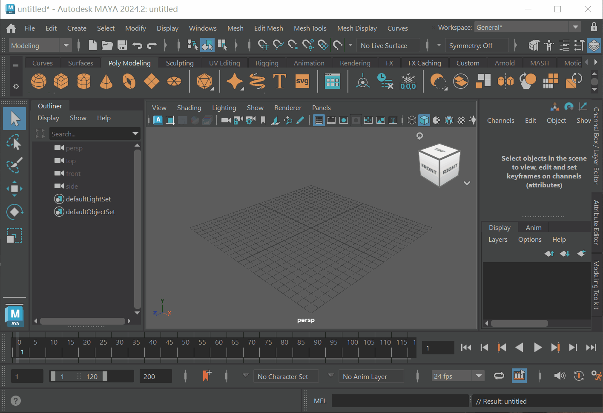Click the SVG import shelf icon
The height and width of the screenshot is (413, 603).
click(302, 81)
